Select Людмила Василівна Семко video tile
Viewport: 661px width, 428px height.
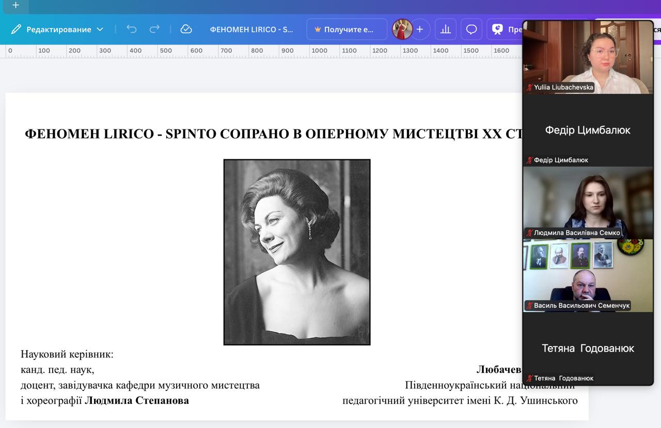click(588, 203)
